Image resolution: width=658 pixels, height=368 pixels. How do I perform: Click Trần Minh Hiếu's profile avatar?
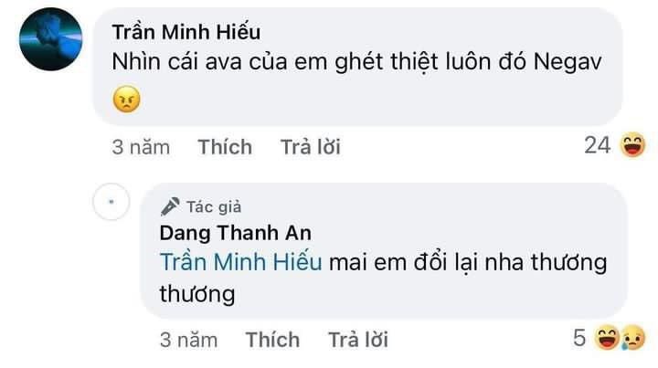pyautogui.click(x=50, y=39)
